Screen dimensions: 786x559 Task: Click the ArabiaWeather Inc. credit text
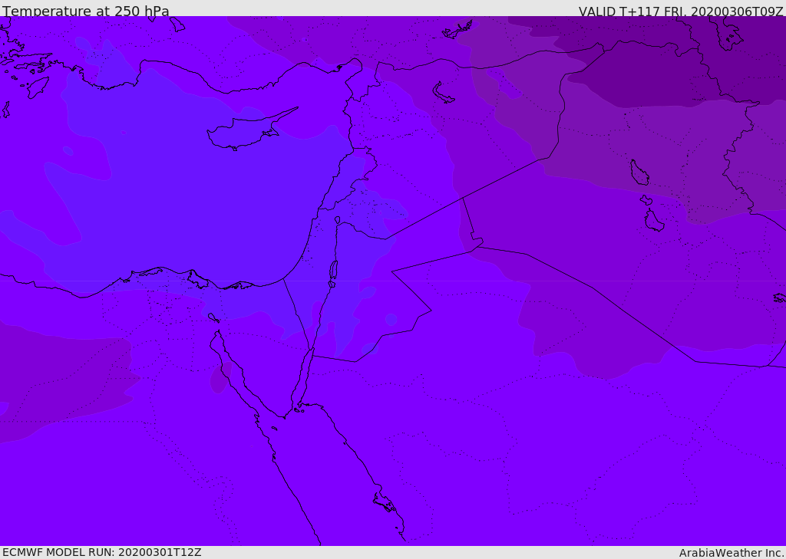(732, 552)
